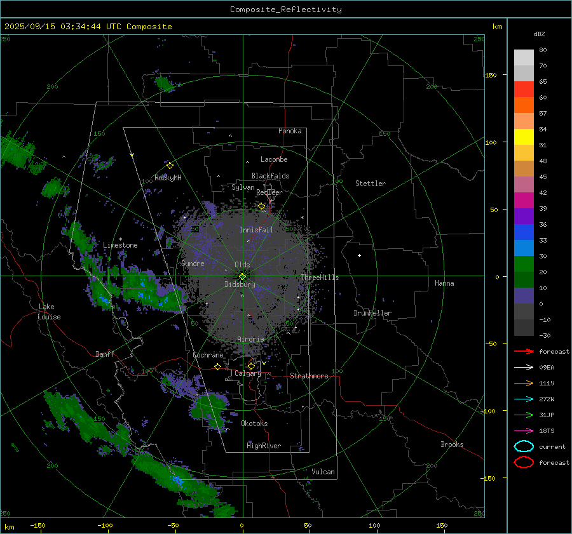572x534 pixels.
Task: Click the yellow diamond marker near RedDeer
Action: (x=261, y=206)
